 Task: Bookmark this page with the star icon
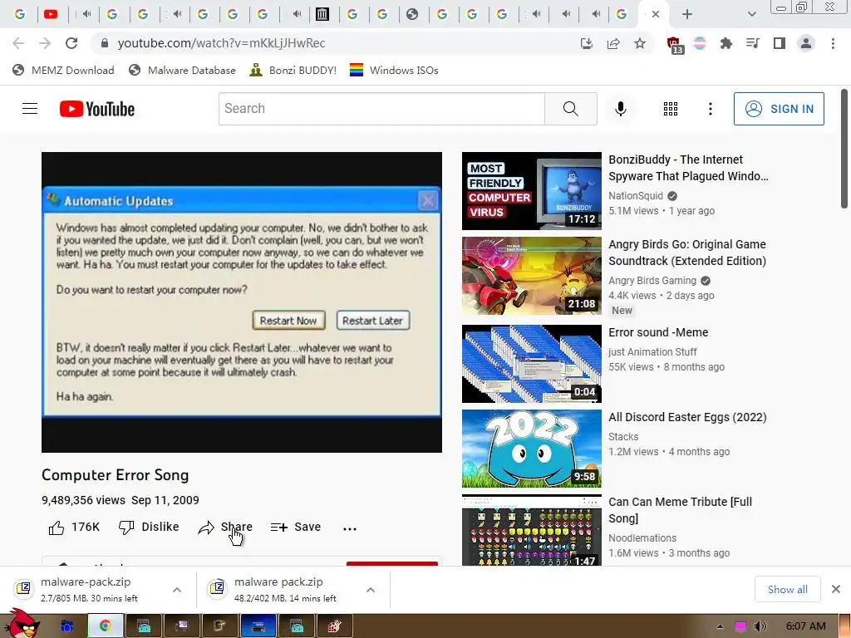pos(640,43)
